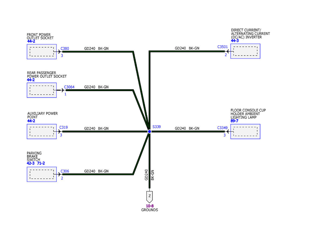Screen dimensions: 324x250
Task: Select the C3349 connector label
Action: tap(222, 128)
